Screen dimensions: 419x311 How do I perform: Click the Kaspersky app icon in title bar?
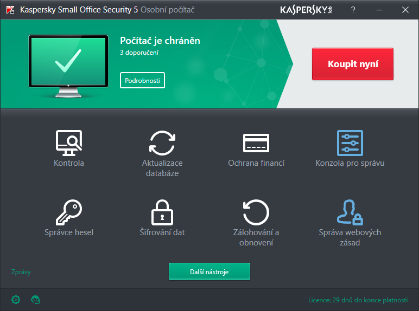pos(10,10)
